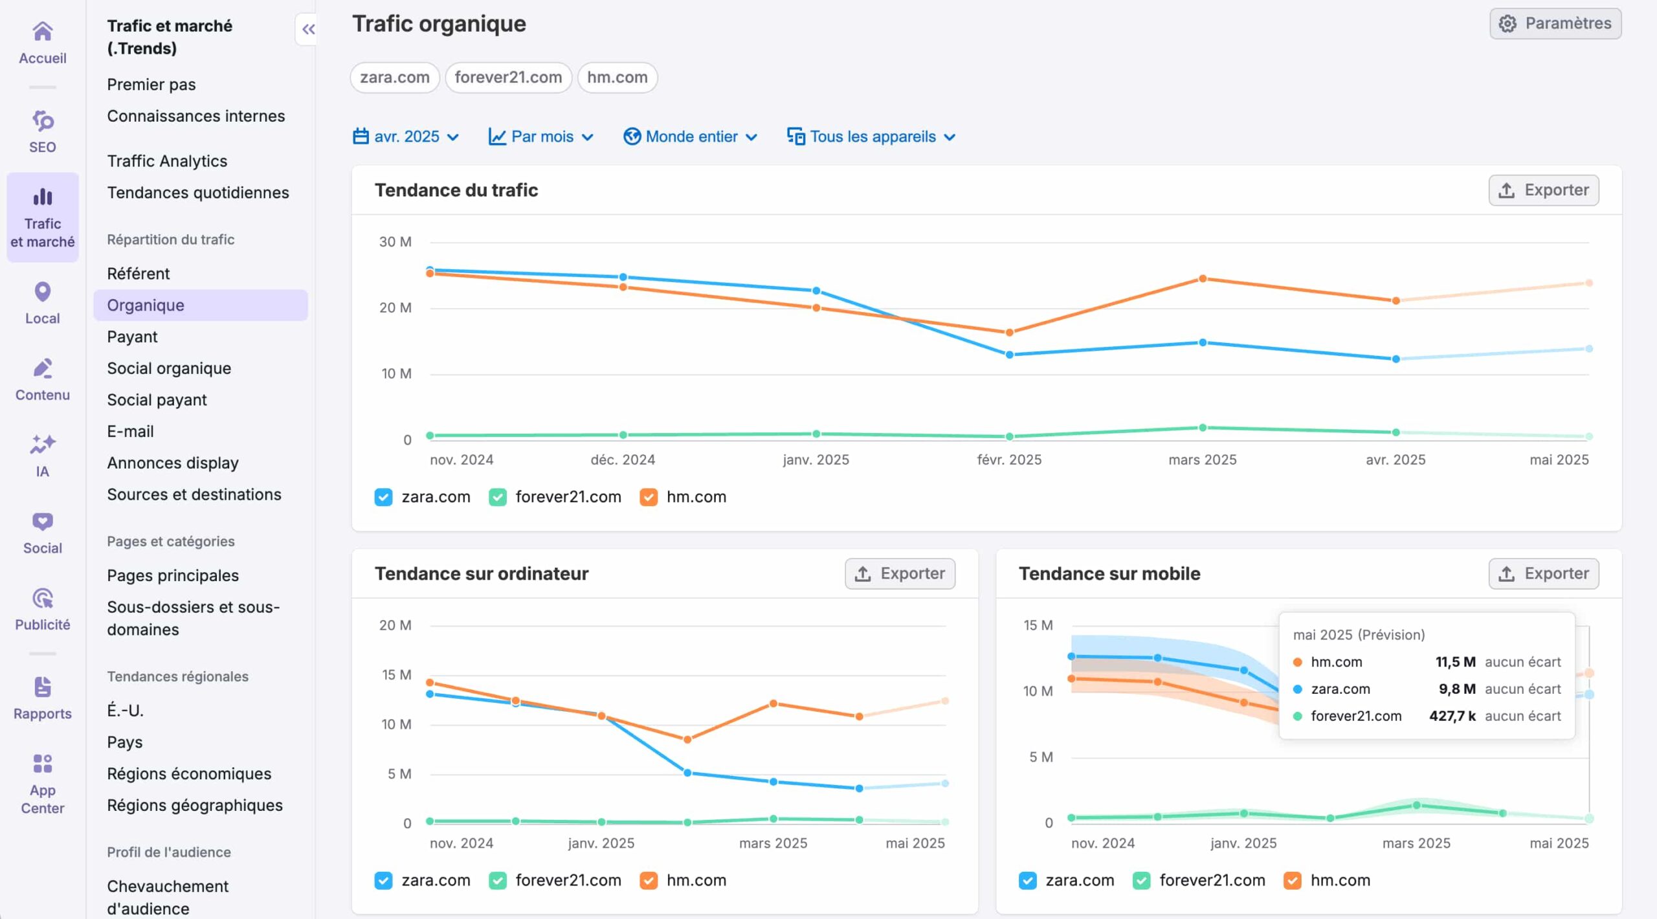Toggle zara.com checkbox in Tendance sur mobile

[x=1027, y=881]
